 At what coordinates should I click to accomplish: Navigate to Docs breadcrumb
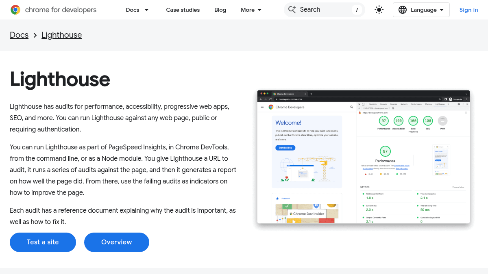click(19, 35)
